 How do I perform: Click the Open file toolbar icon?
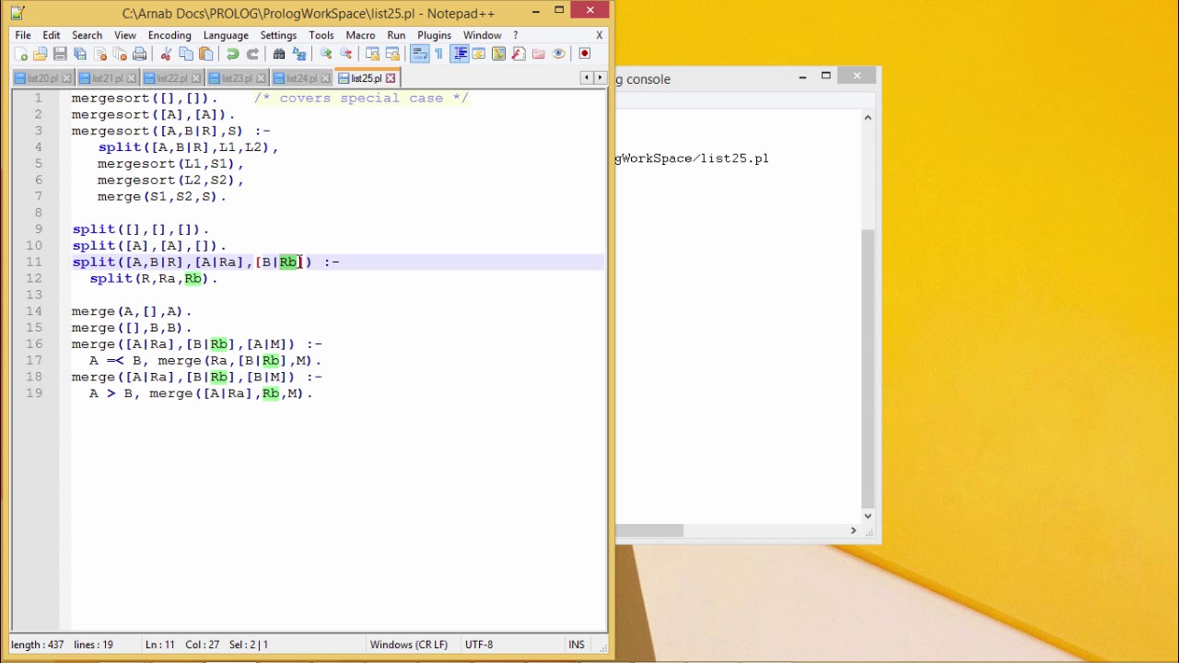tap(41, 54)
